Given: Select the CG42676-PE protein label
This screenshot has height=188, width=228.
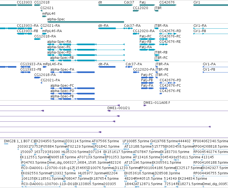Looking at the screenshot, I should (x=170, y=91).
